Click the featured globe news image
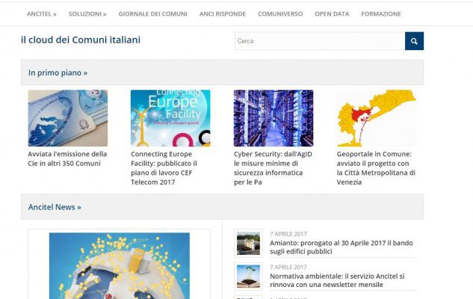Screen dimensions: 473x299 (120, 266)
